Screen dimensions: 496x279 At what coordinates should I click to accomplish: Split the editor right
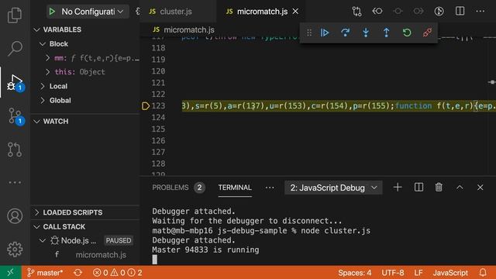click(x=460, y=12)
